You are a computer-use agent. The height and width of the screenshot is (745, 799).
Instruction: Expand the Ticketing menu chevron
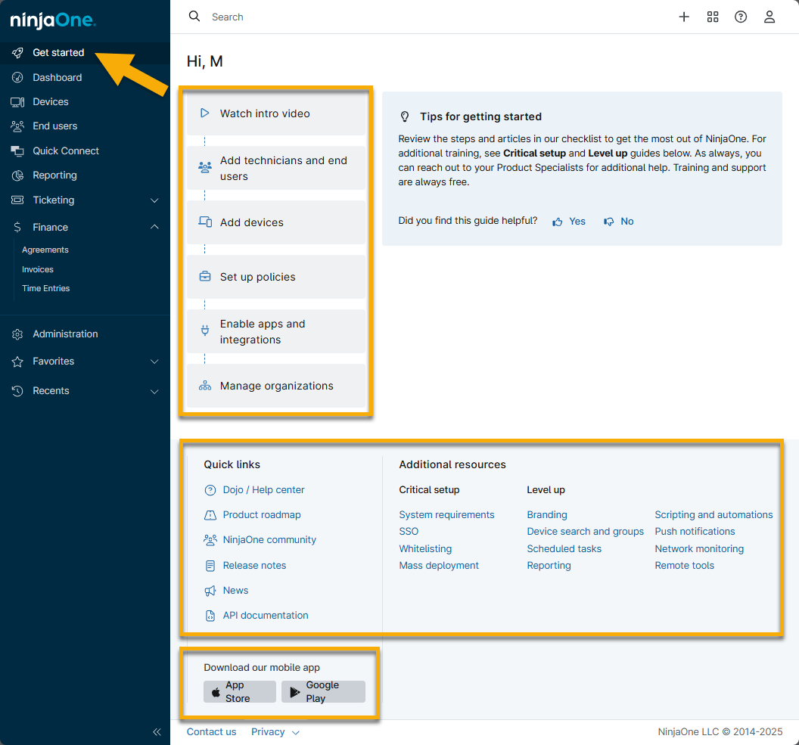point(154,200)
